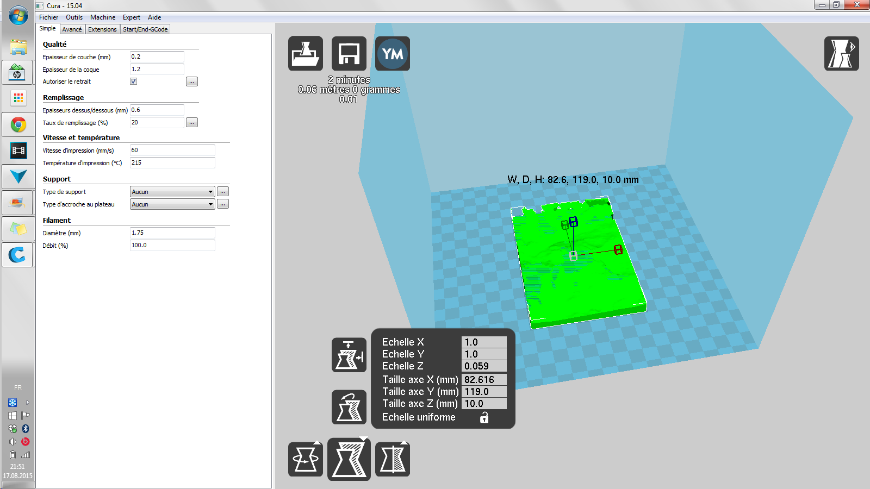The height and width of the screenshot is (489, 870).
Task: Open the Taux de remplissage settings button
Action: pos(192,123)
